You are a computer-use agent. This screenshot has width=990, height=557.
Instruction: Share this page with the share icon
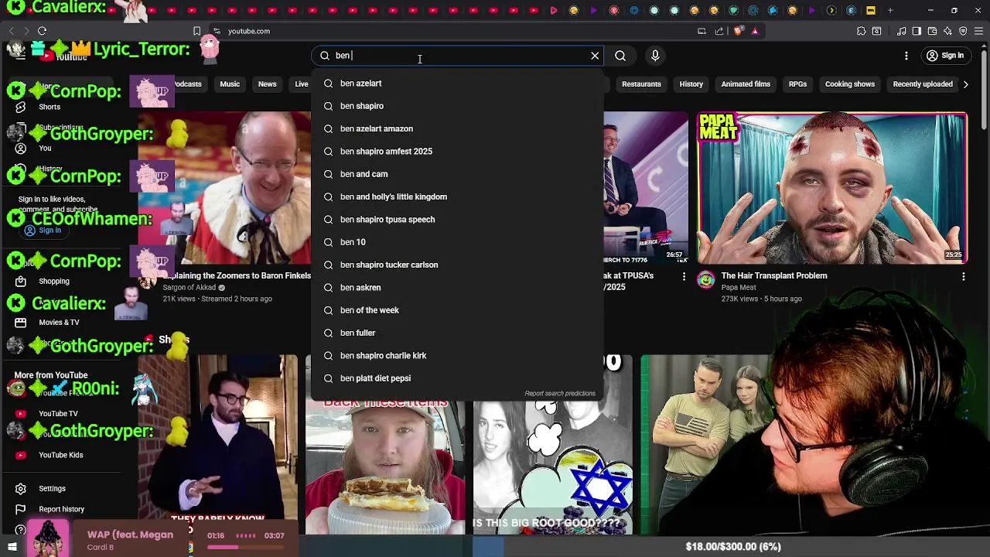719,31
